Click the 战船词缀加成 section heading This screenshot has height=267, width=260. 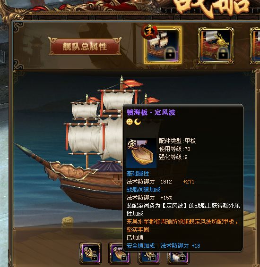143,190
